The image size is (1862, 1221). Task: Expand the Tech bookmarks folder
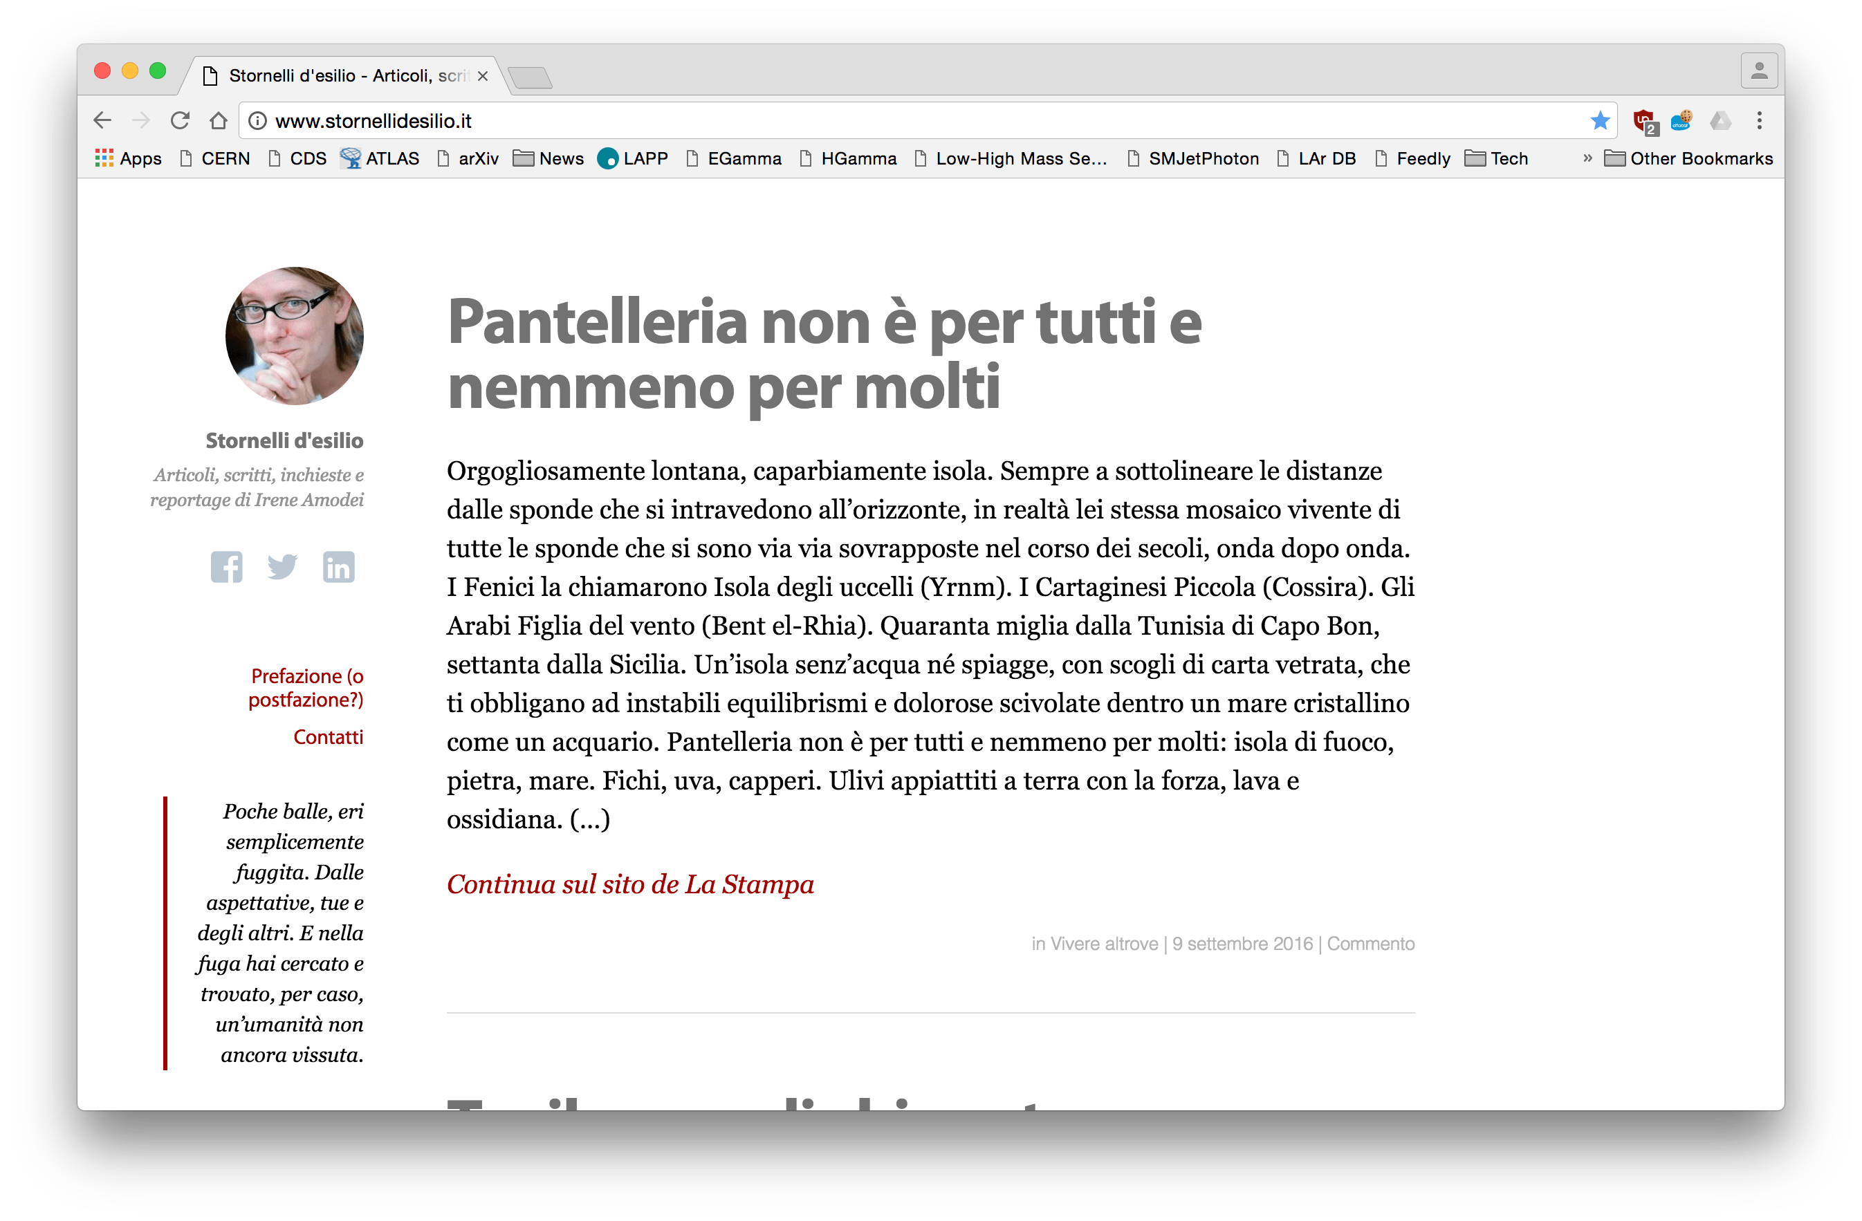click(1496, 159)
